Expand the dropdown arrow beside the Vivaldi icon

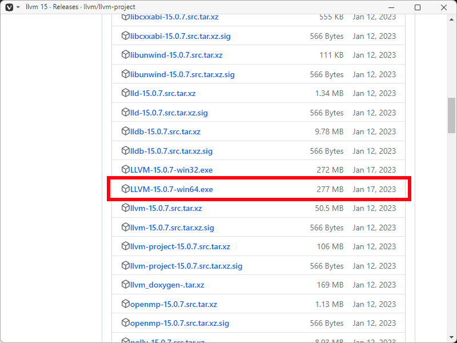18,7
